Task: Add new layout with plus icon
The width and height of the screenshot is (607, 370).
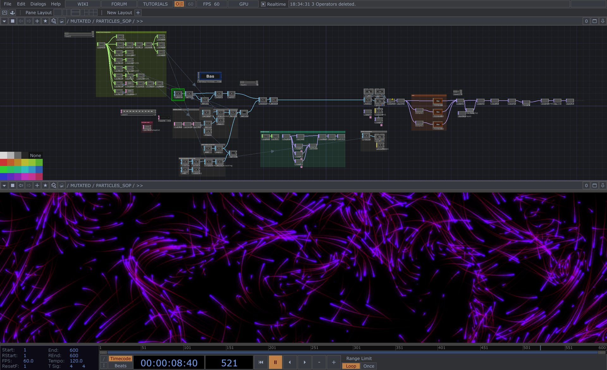Action: (x=138, y=13)
